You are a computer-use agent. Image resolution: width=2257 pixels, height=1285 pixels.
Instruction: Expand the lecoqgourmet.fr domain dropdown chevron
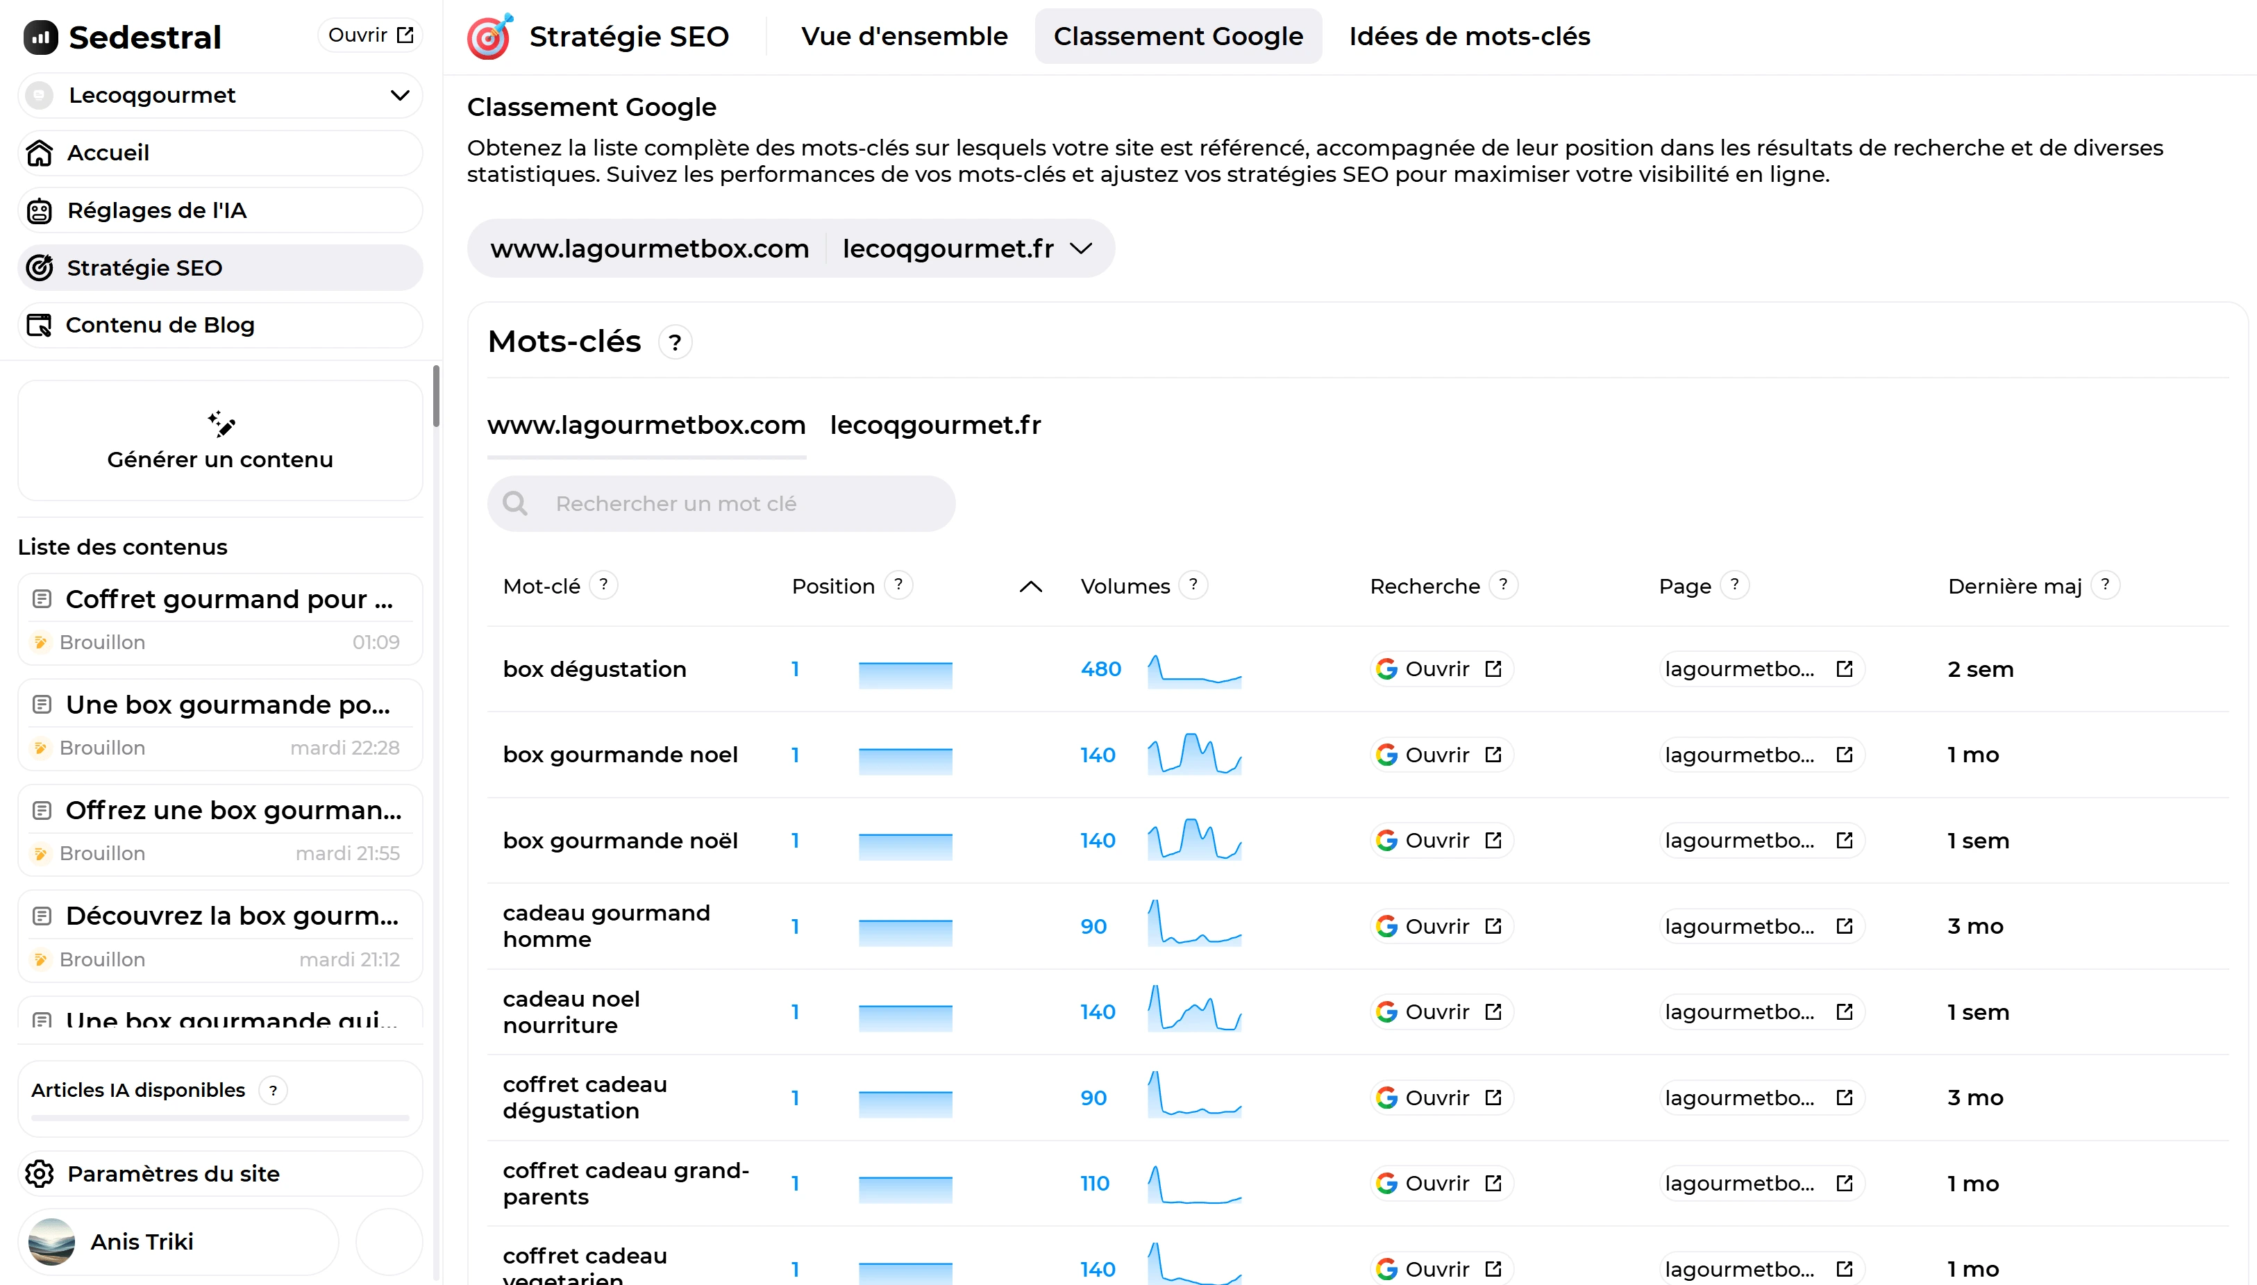pyautogui.click(x=1081, y=249)
